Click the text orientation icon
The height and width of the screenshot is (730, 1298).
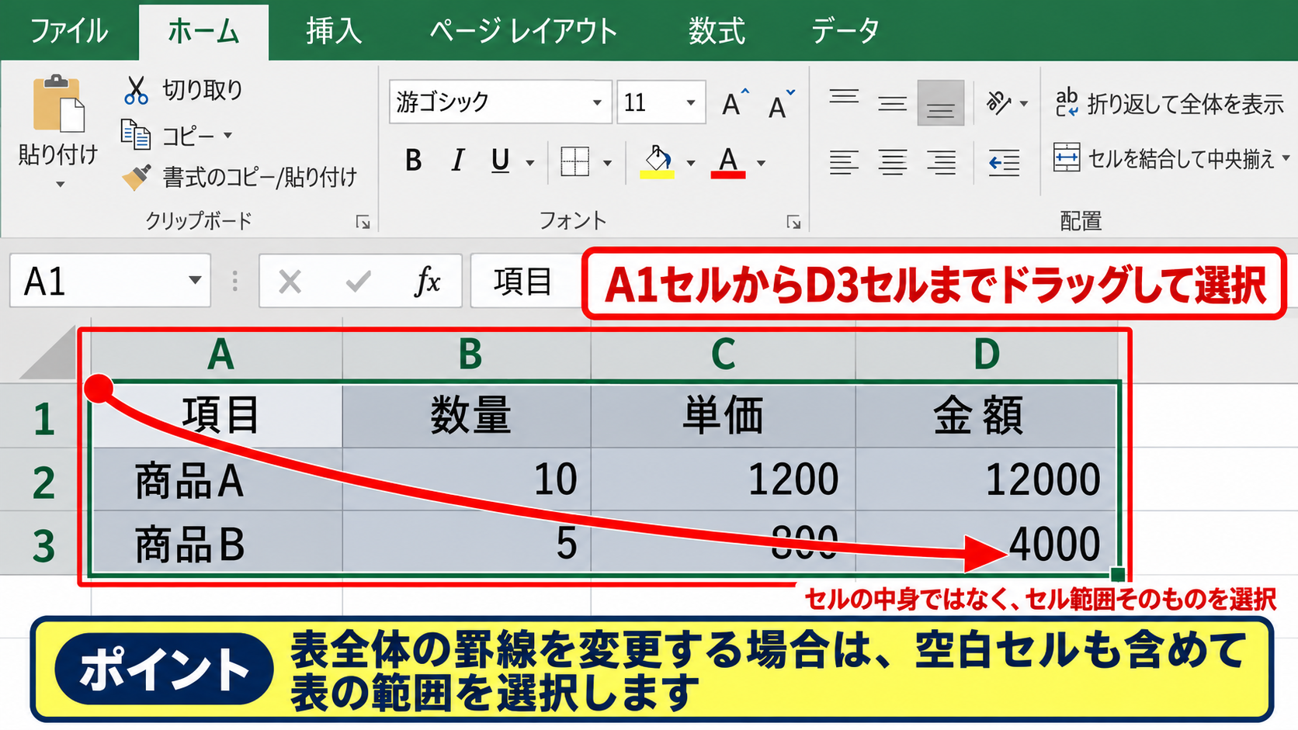pos(998,102)
